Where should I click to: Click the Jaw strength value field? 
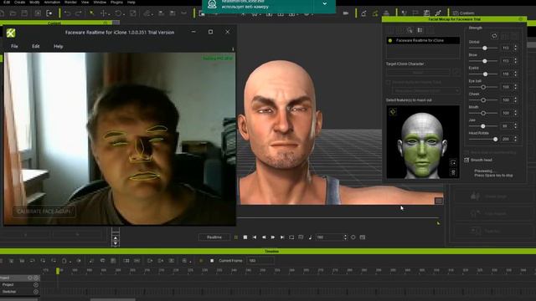(507, 126)
